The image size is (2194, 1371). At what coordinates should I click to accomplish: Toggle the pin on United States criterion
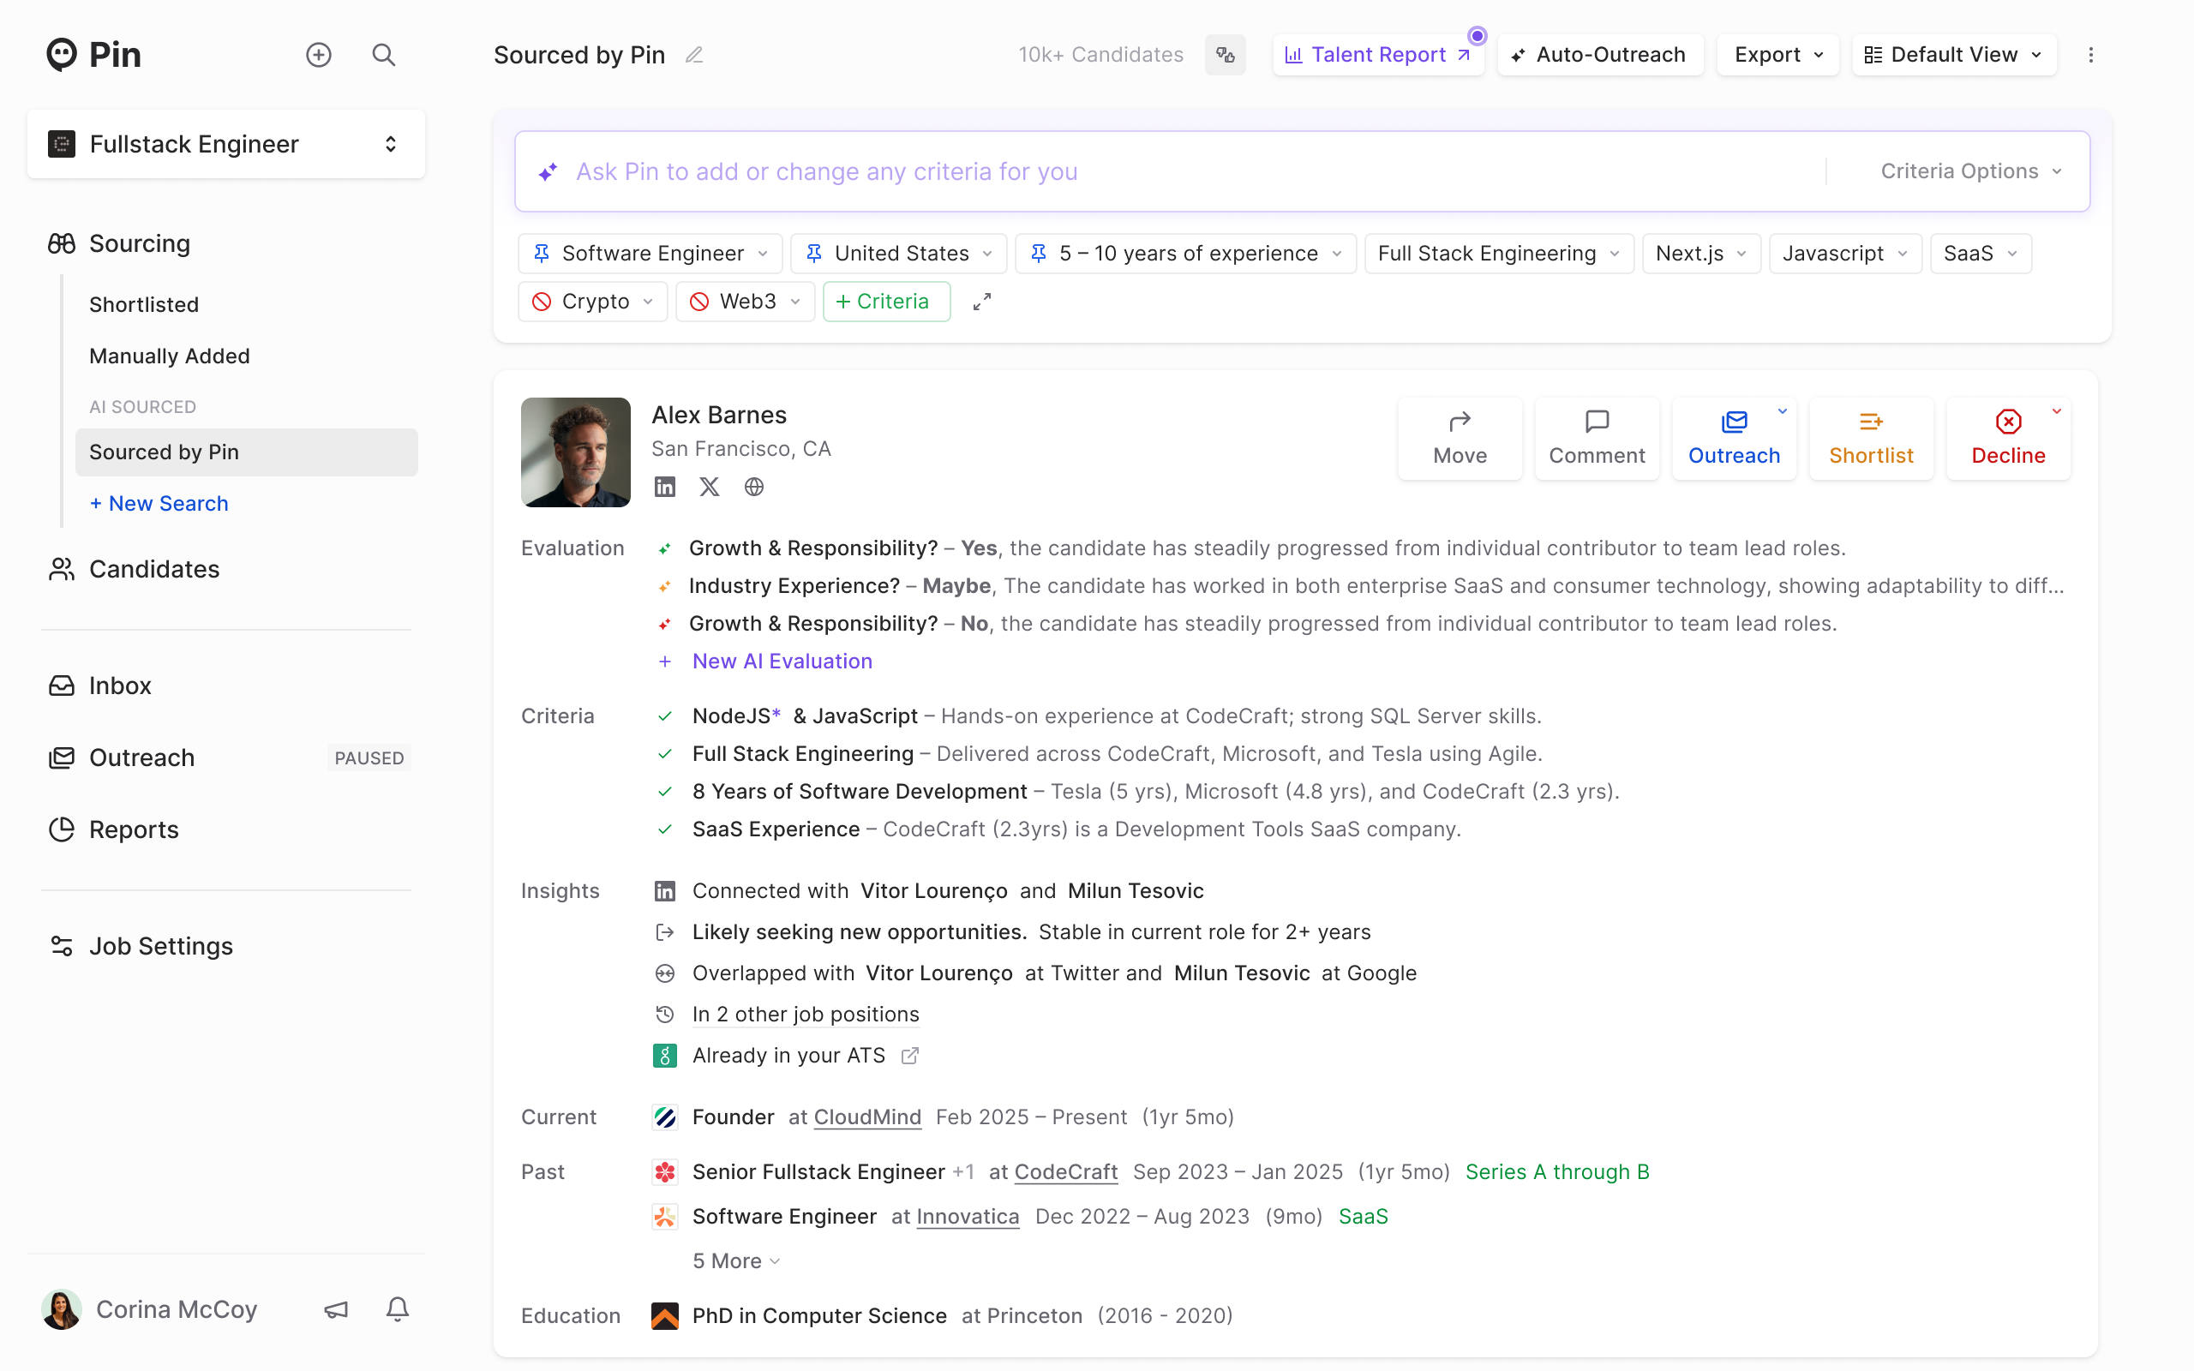click(x=814, y=253)
